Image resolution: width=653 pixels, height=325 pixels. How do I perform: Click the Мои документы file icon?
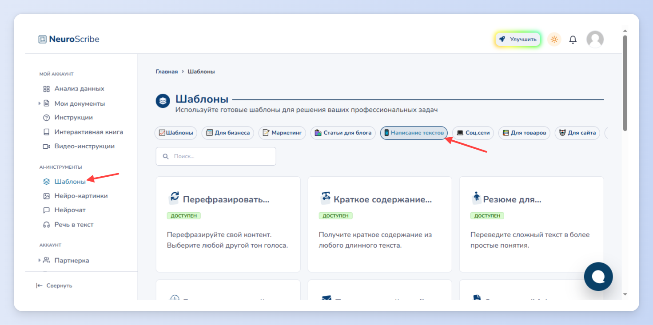tap(46, 103)
